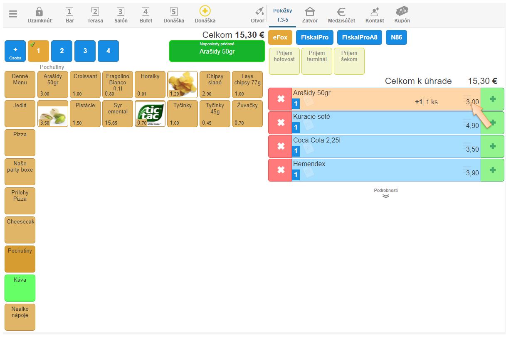The image size is (511, 339).
Task: Open the Nealko nápoje category
Action: pos(20,317)
